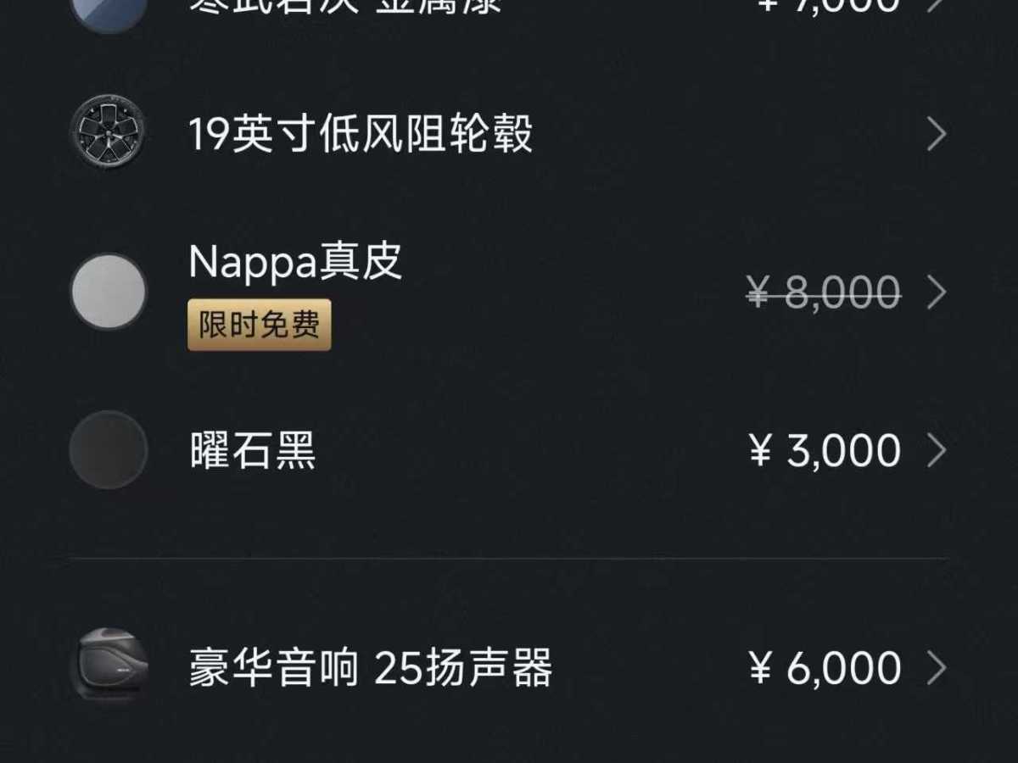
Task: Expand the metallic paint option chevron
Action: pyautogui.click(x=937, y=5)
